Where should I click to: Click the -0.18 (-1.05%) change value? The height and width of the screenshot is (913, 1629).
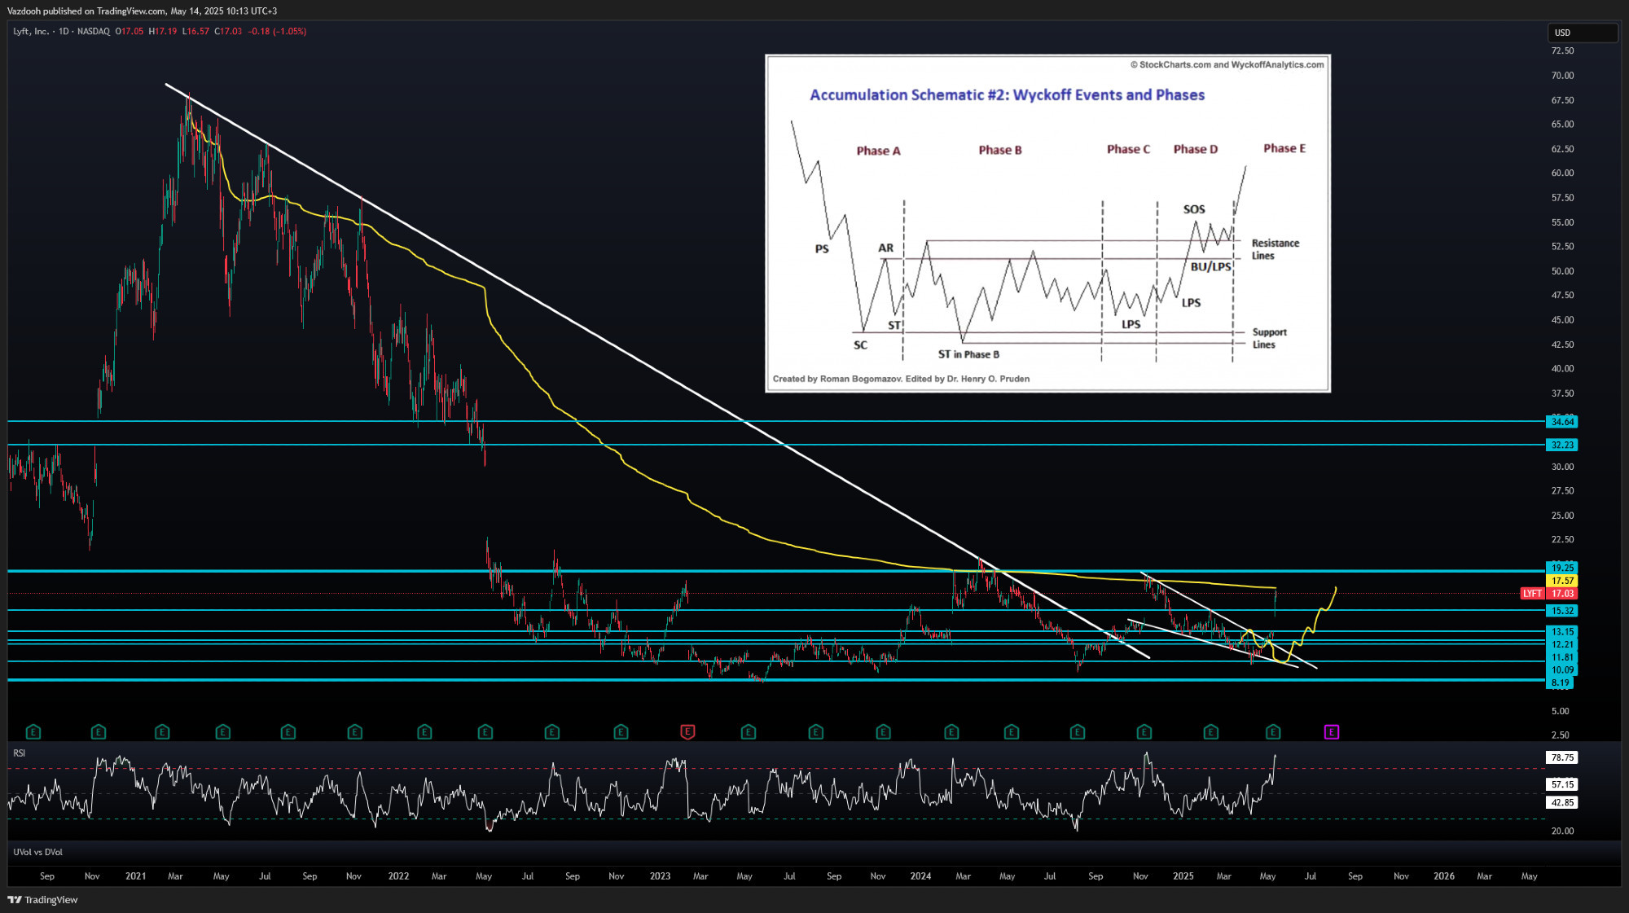(x=277, y=31)
